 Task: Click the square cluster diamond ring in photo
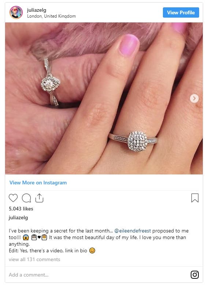tap(137, 141)
